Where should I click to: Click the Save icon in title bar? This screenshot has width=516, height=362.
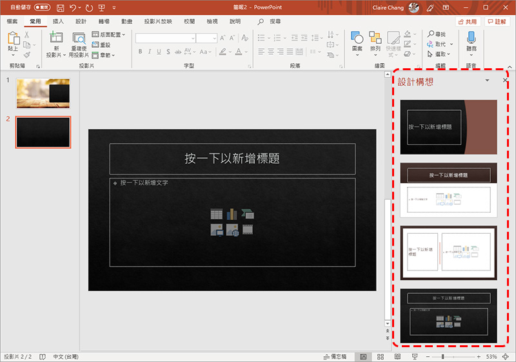[x=60, y=8]
